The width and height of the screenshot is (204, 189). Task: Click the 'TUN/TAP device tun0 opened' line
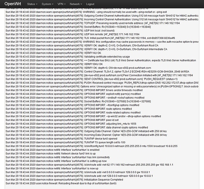coord(61,139)
